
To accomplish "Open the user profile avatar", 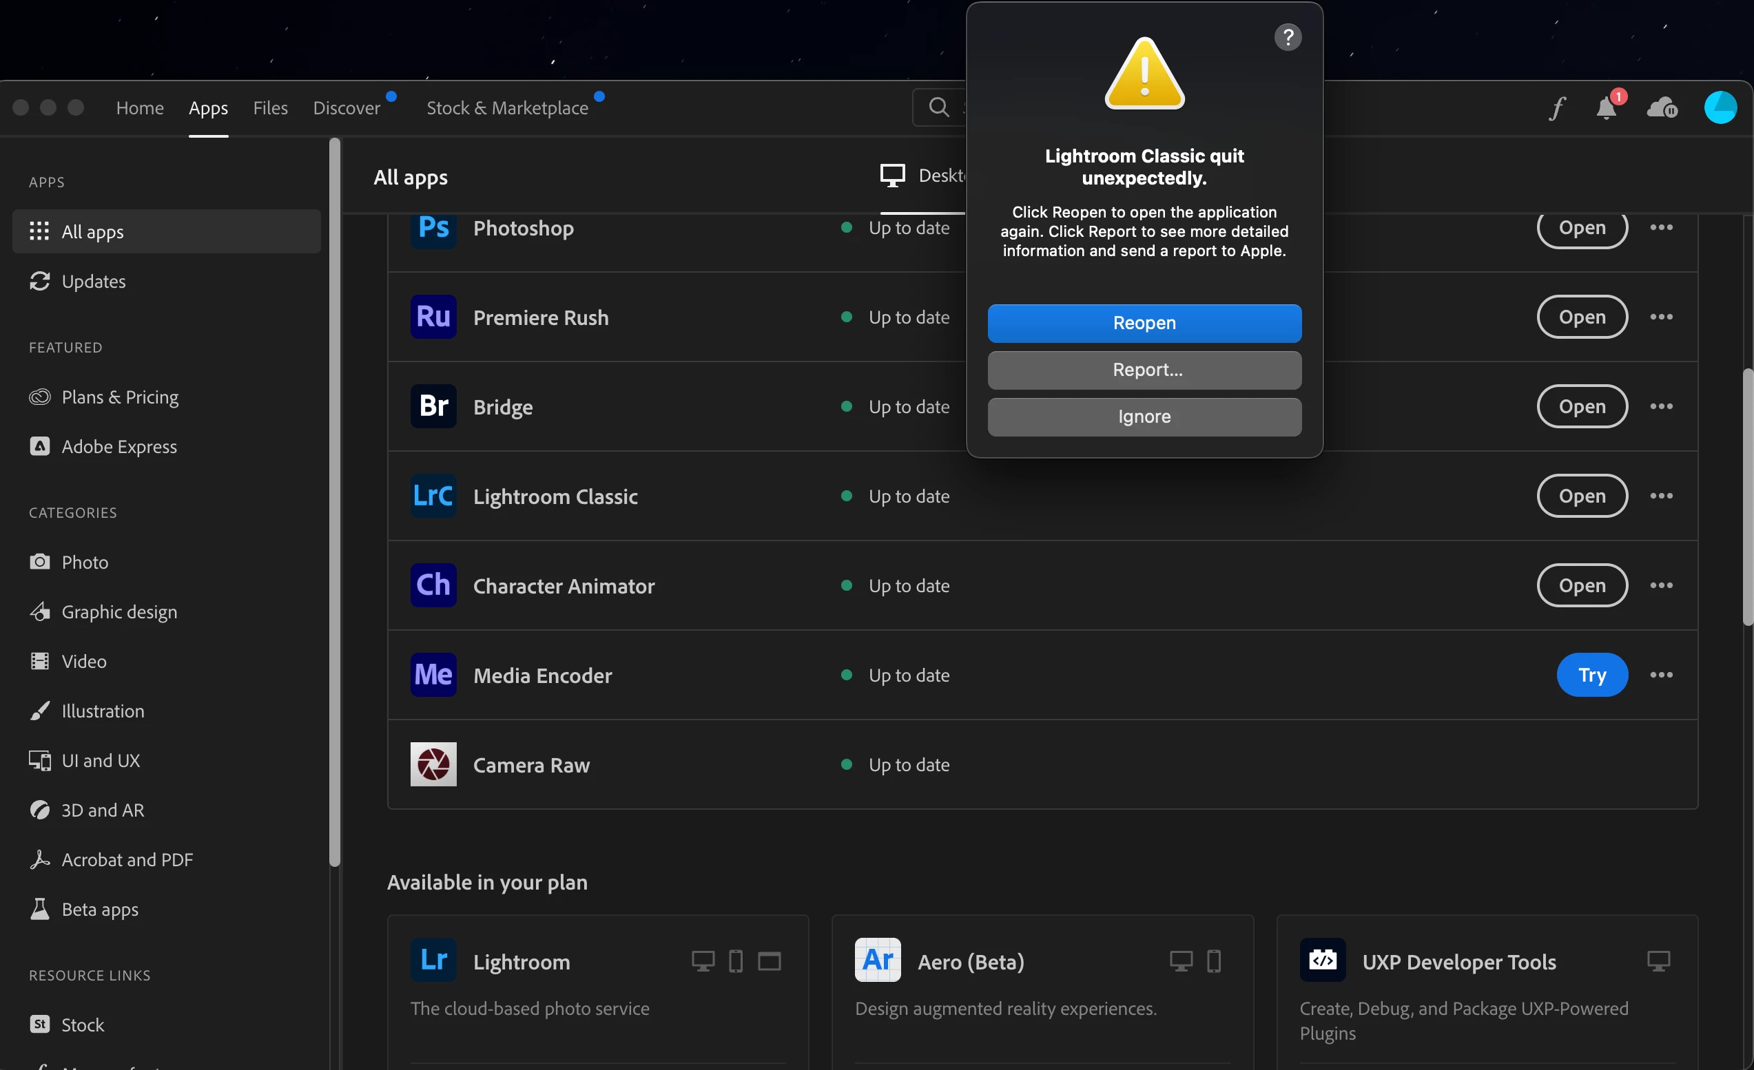I will pyautogui.click(x=1720, y=107).
